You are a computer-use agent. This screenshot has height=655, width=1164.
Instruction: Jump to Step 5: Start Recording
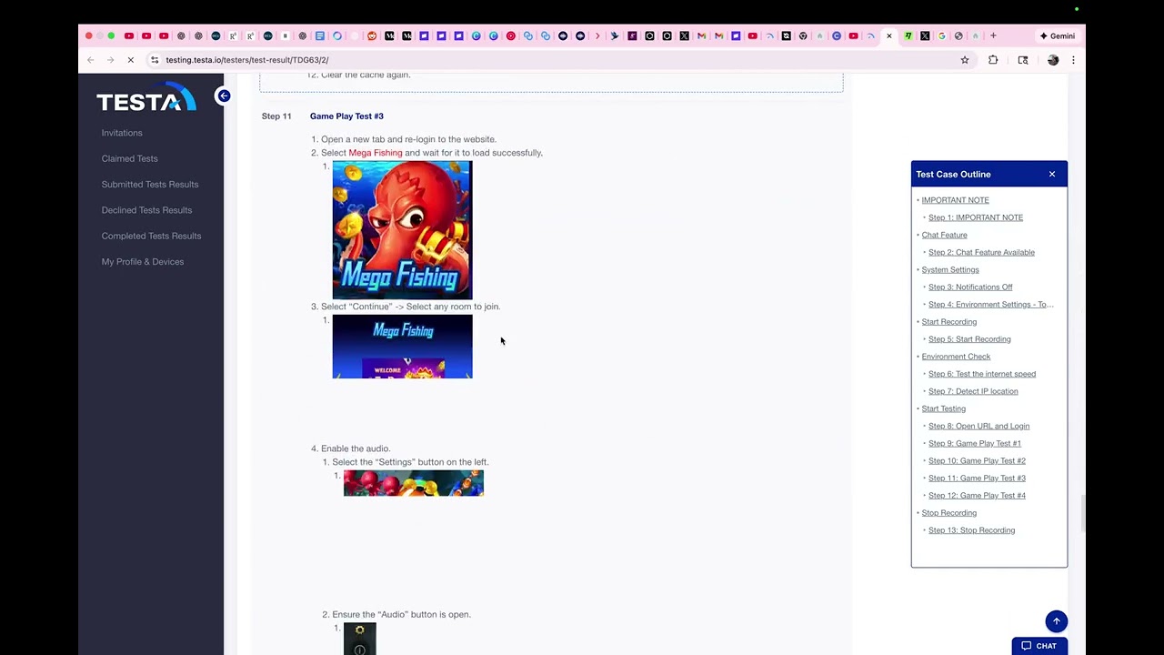pyautogui.click(x=969, y=339)
